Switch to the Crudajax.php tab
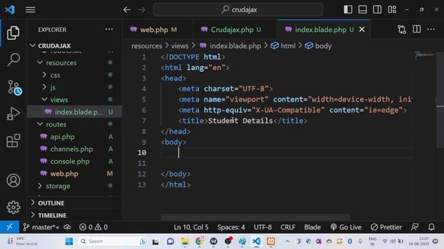 pos(235,30)
